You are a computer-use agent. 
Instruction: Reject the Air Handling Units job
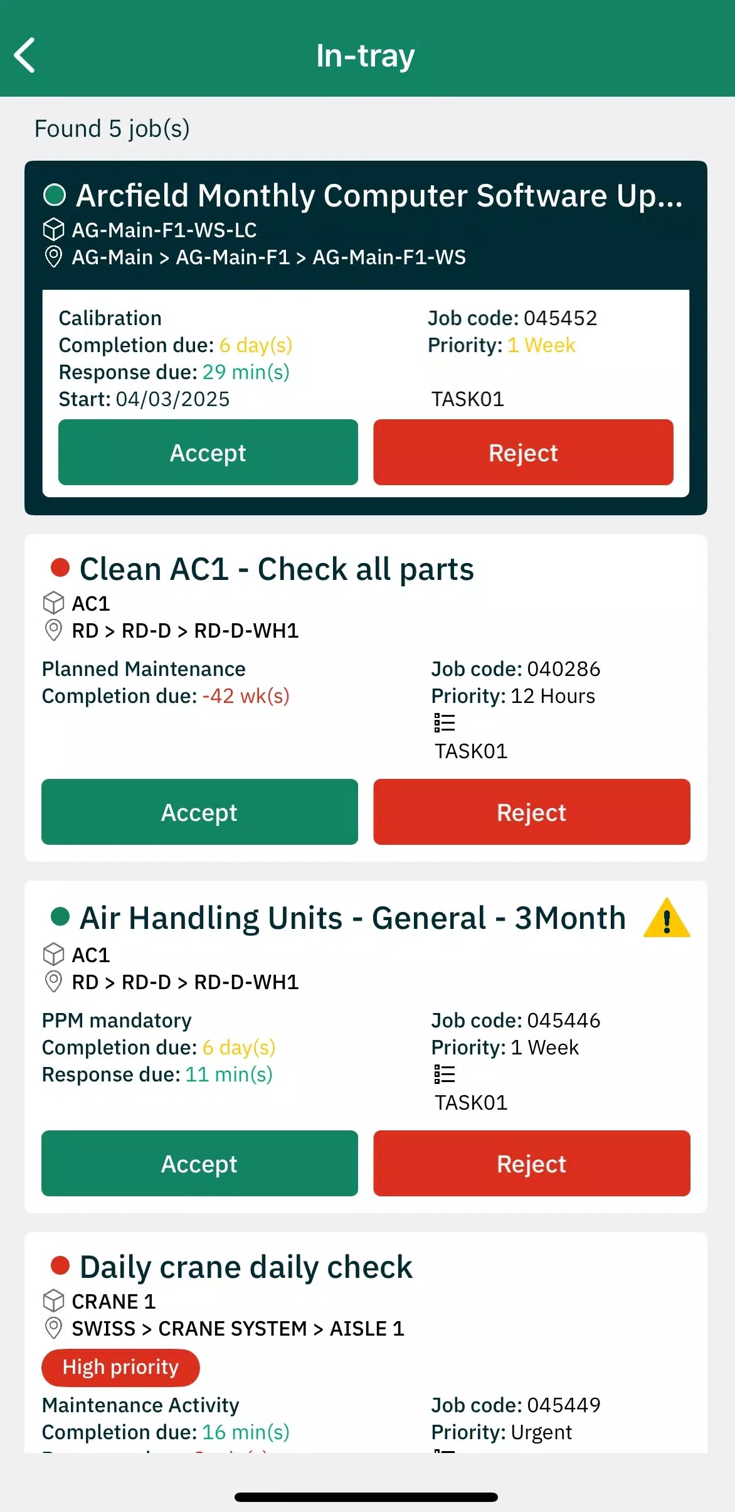point(532,1164)
